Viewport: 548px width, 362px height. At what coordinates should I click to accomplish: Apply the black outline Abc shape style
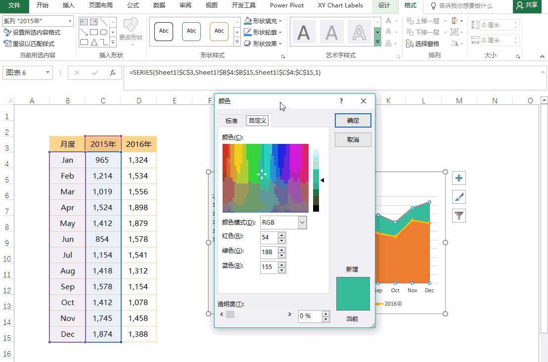(x=164, y=32)
